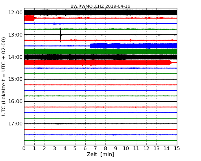Click the thick black 12:00 seismogram trace
Screen dimensions: 201x161
[x=101, y=13]
